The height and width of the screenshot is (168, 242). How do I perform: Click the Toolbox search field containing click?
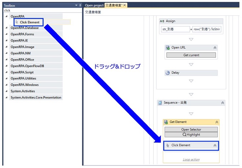[x=43, y=10]
